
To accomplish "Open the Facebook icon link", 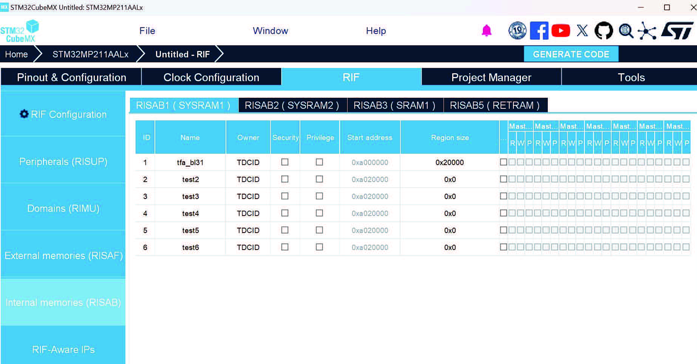I will (539, 31).
